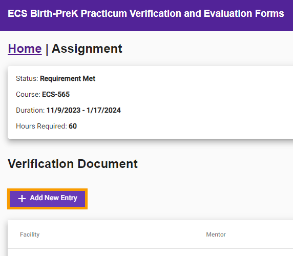Click the ECS Birth-PreK Practicum header title

tap(146, 14)
